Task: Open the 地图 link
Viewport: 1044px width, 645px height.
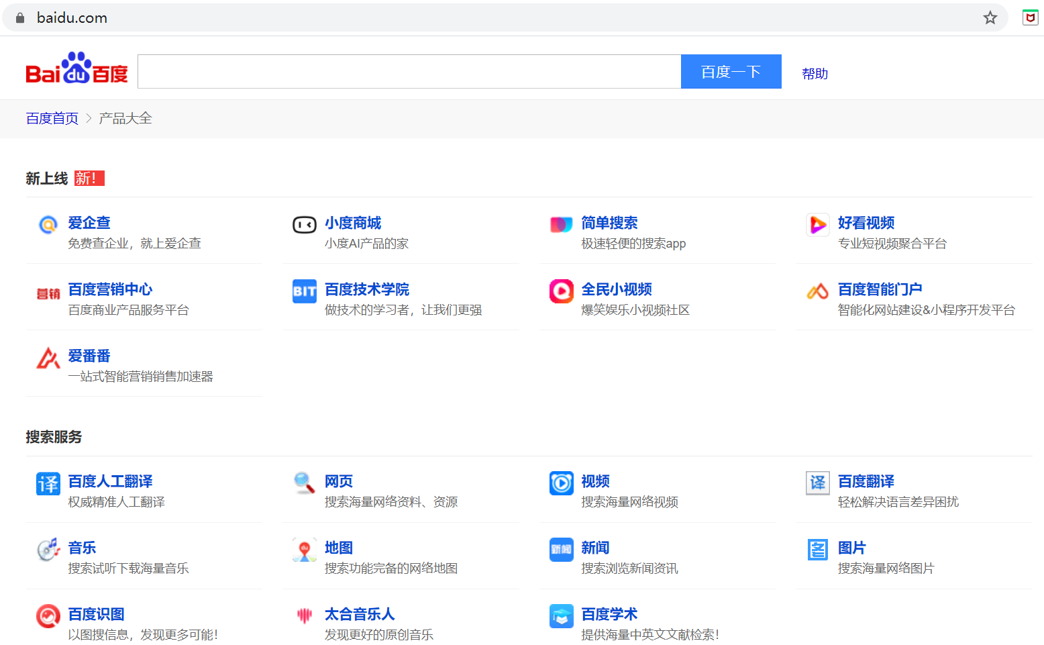Action: click(x=339, y=548)
